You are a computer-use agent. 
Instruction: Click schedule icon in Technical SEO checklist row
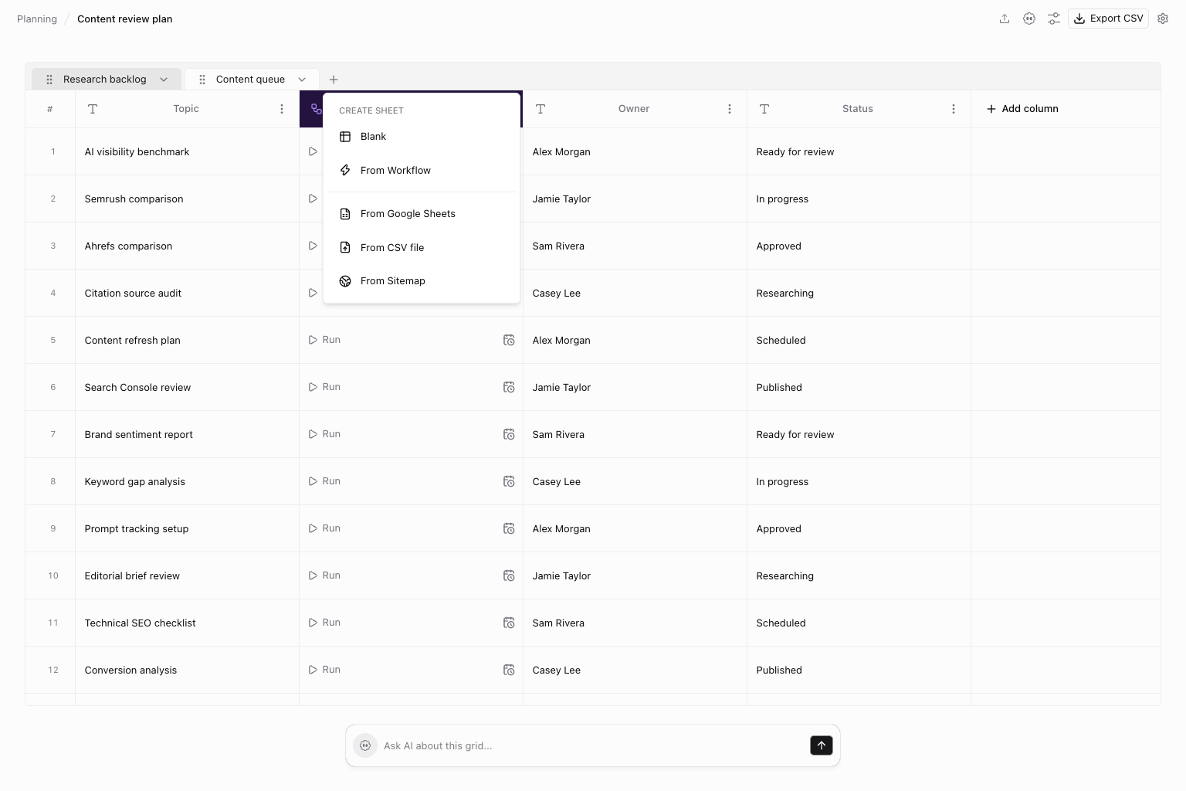coord(509,623)
